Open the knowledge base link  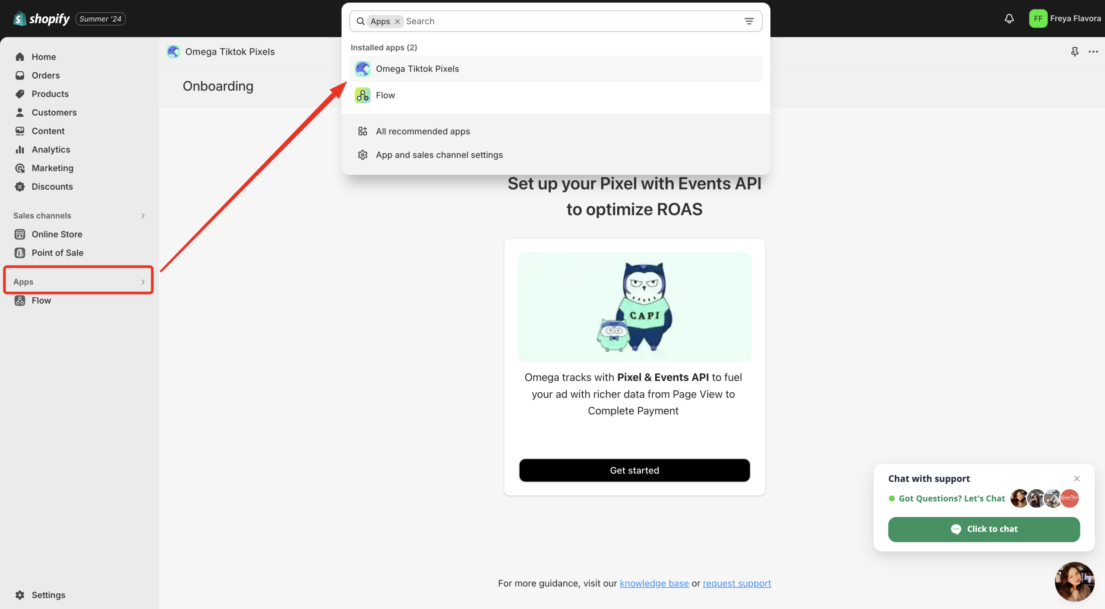654,583
